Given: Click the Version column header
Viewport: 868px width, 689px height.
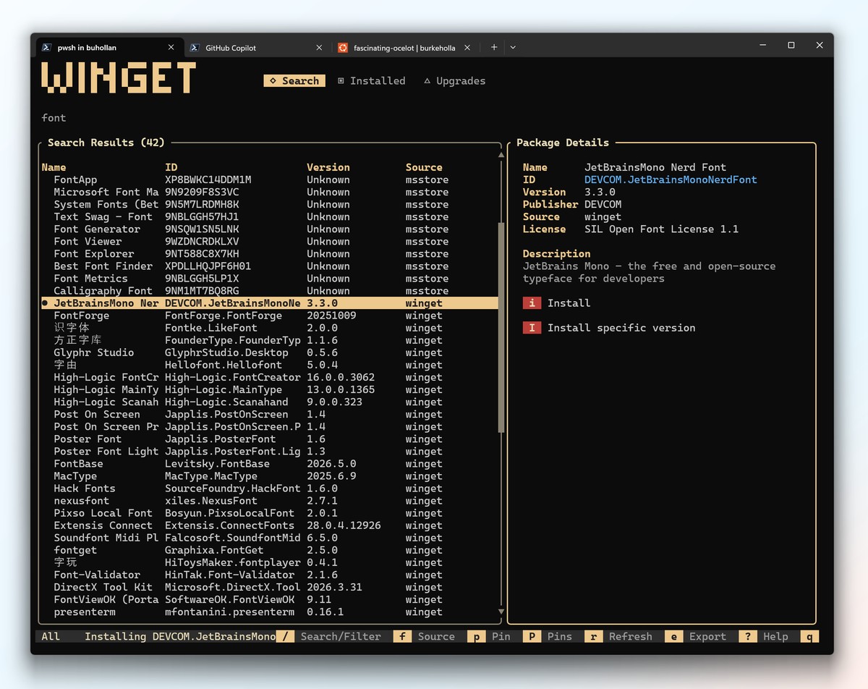Looking at the screenshot, I should tap(328, 167).
